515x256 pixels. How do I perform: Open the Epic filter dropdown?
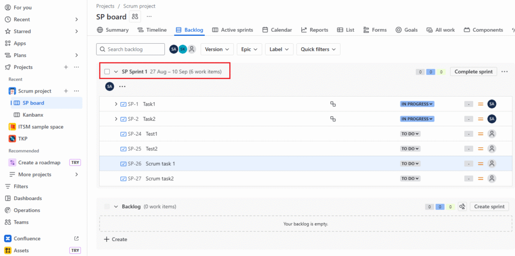point(249,49)
